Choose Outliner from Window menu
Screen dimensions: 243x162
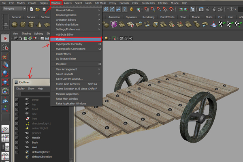76,39
